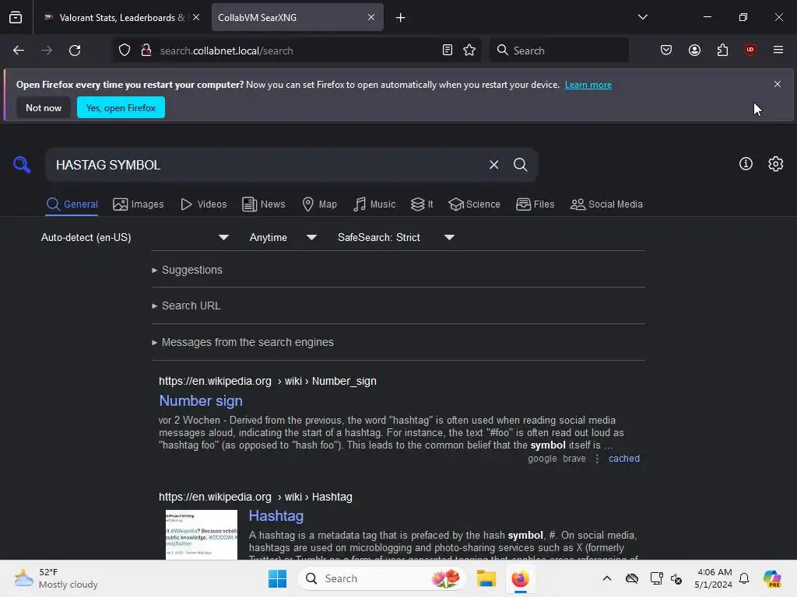Expand Messages from the search engines
The height and width of the screenshot is (597, 797).
pyautogui.click(x=243, y=342)
